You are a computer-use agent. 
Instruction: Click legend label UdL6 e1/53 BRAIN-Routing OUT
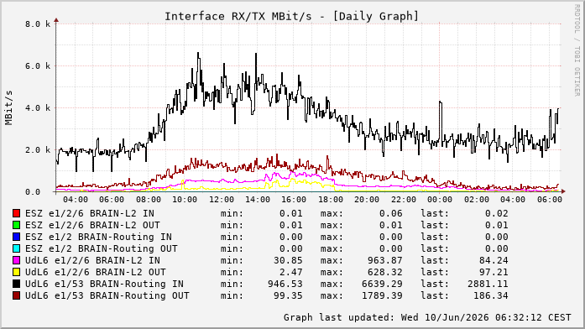click(107, 295)
